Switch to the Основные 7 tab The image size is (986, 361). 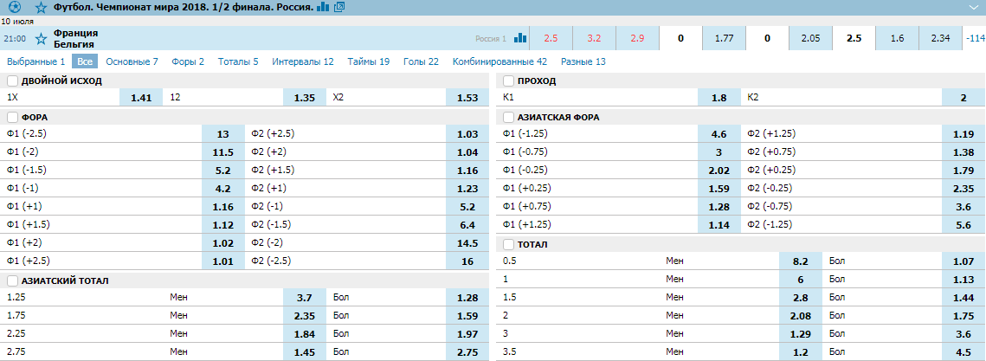tap(132, 61)
